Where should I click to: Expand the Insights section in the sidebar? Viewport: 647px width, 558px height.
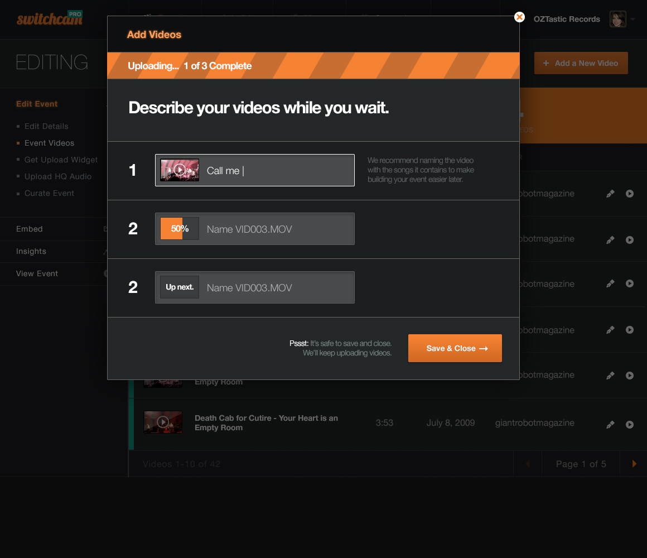pos(31,251)
